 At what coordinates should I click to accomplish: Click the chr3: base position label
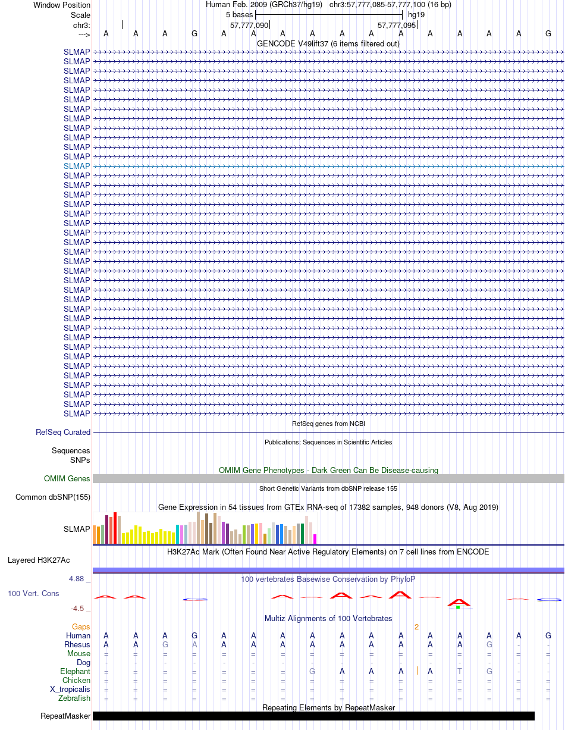click(x=81, y=24)
